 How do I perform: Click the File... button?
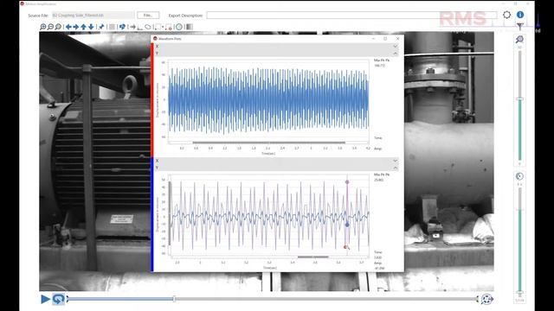pos(148,16)
